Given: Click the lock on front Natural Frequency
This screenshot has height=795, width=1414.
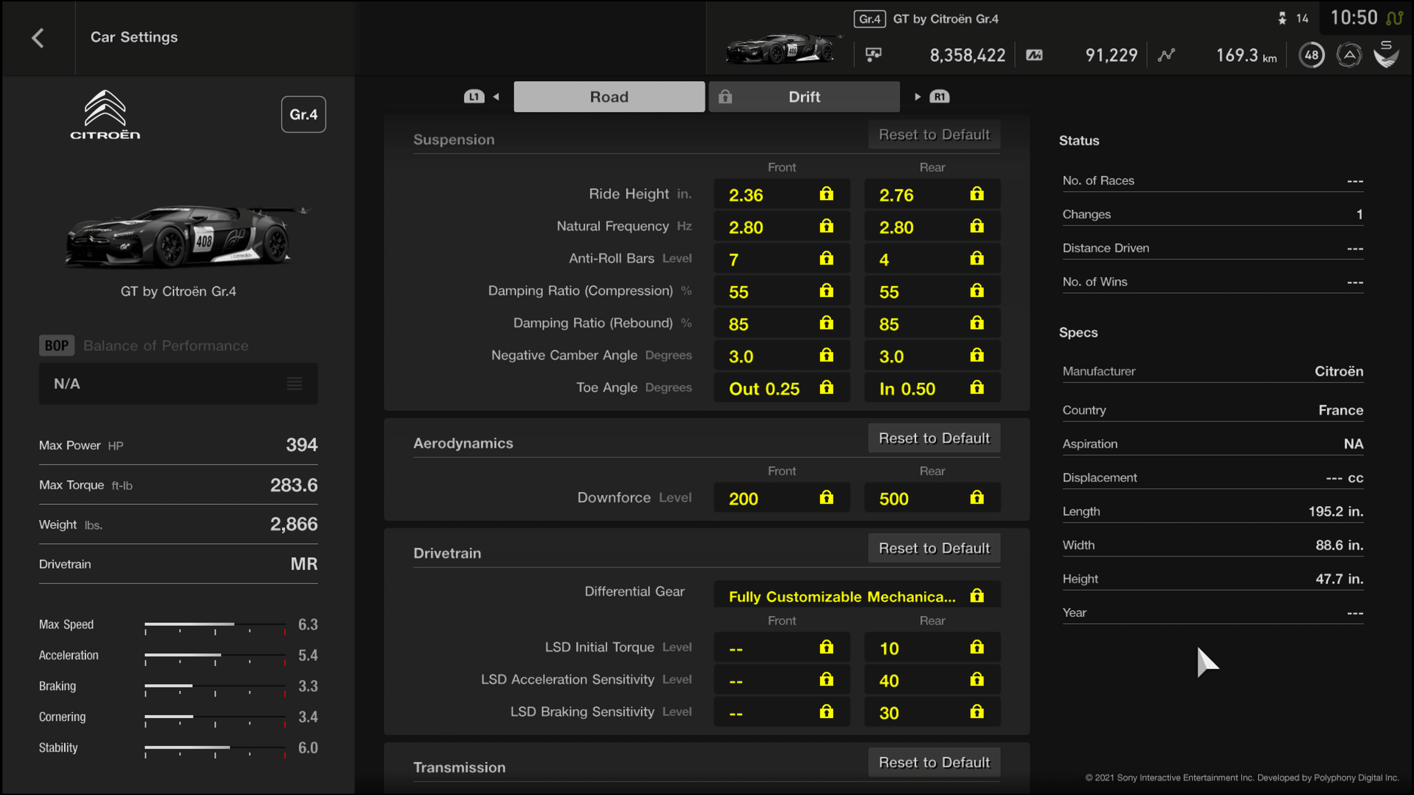Looking at the screenshot, I should 826,226.
